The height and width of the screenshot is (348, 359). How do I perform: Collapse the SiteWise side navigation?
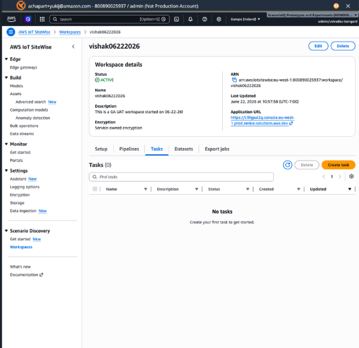click(x=73, y=47)
